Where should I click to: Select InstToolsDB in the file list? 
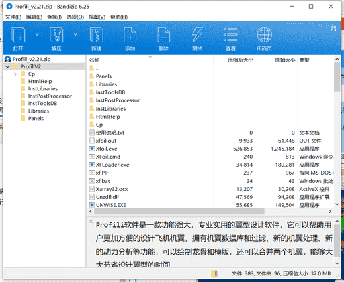(110, 92)
